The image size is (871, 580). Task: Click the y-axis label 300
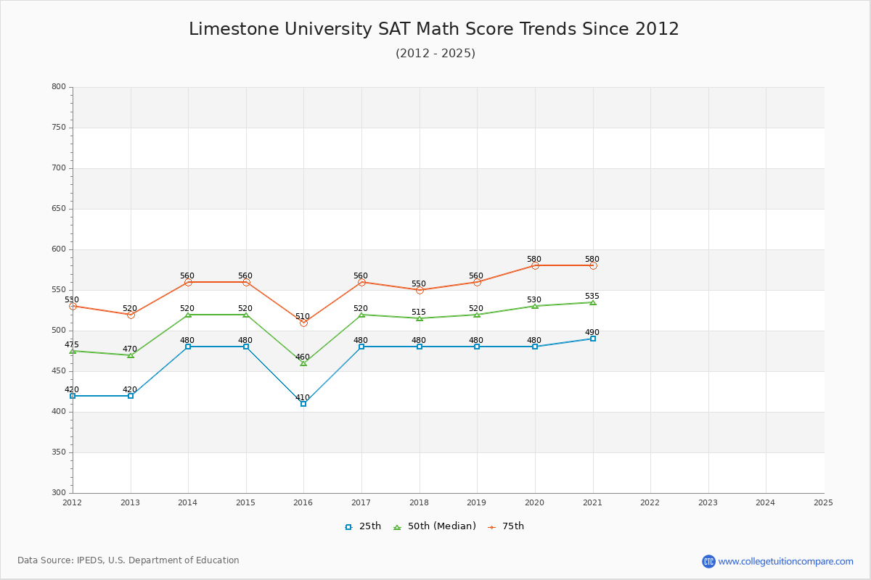click(59, 493)
